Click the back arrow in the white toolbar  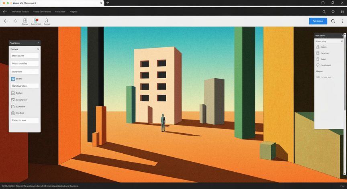coord(6,21)
